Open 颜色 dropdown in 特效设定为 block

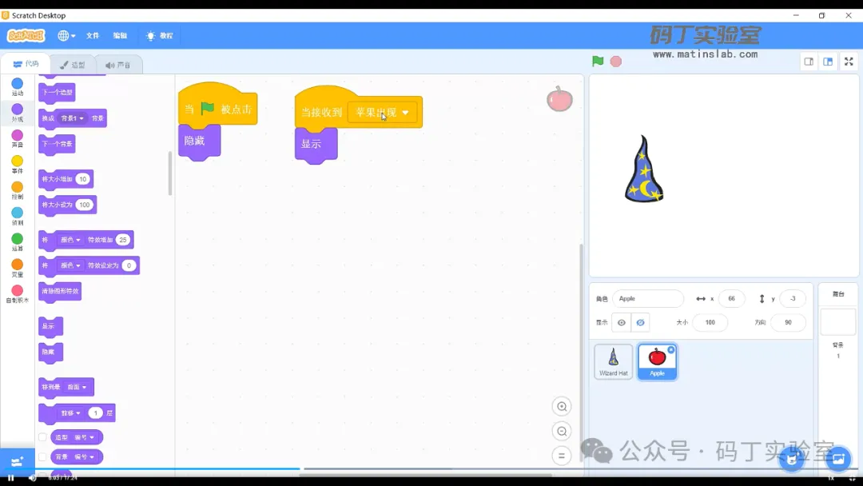click(70, 265)
